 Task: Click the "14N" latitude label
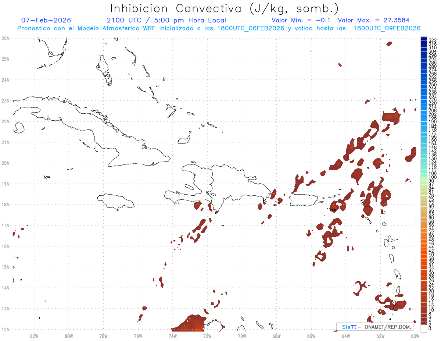tap(6, 288)
